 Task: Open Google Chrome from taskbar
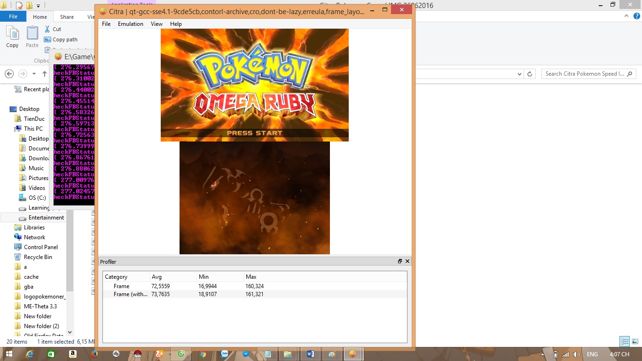202,354
